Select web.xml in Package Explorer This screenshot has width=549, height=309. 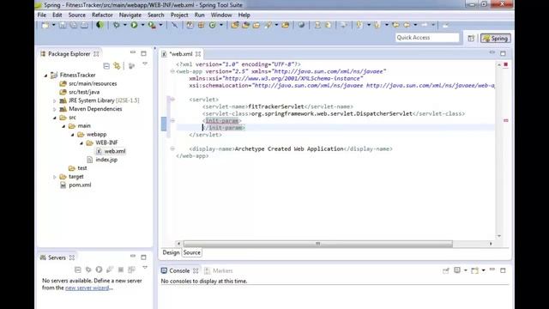pyautogui.click(x=114, y=151)
